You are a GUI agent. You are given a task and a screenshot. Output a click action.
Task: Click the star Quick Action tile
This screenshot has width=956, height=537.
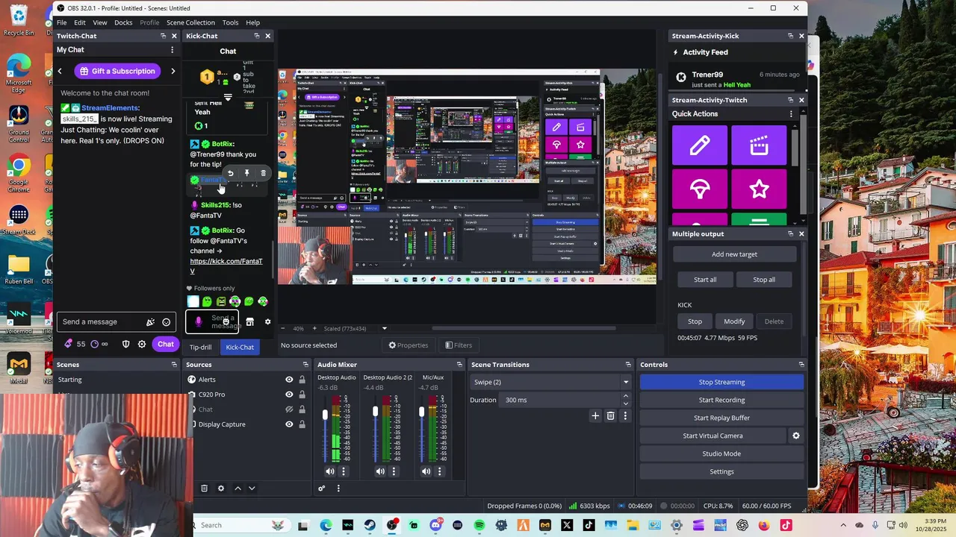(x=759, y=189)
